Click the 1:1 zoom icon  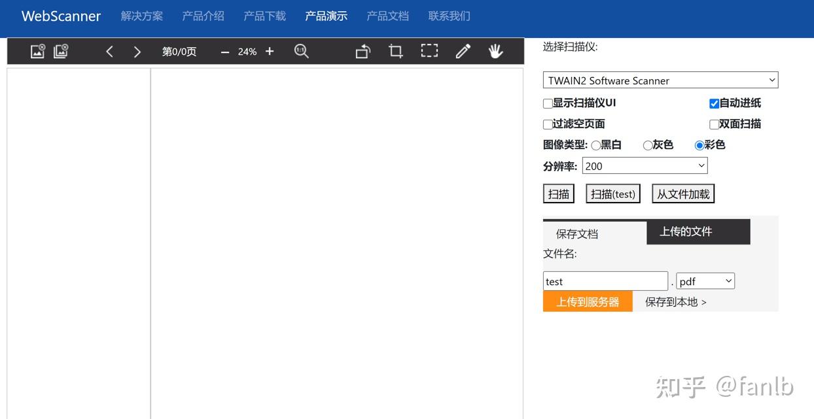pyautogui.click(x=301, y=51)
